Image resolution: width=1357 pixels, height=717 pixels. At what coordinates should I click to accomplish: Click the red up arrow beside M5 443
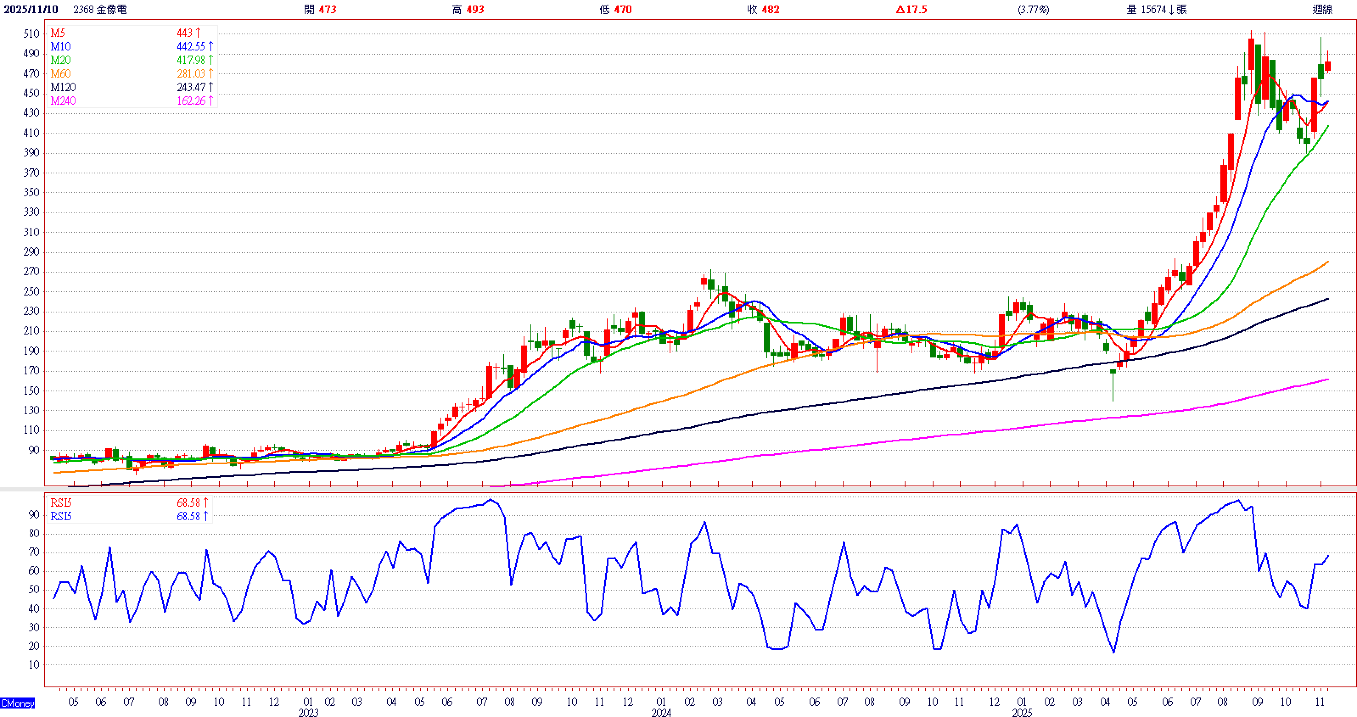click(x=198, y=33)
